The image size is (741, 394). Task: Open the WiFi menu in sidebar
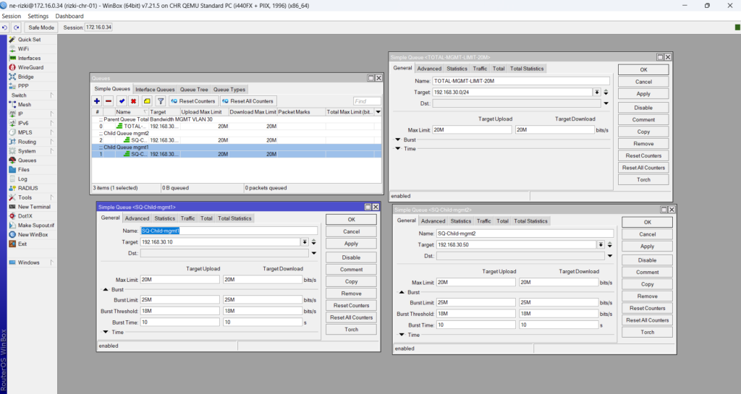(x=23, y=48)
